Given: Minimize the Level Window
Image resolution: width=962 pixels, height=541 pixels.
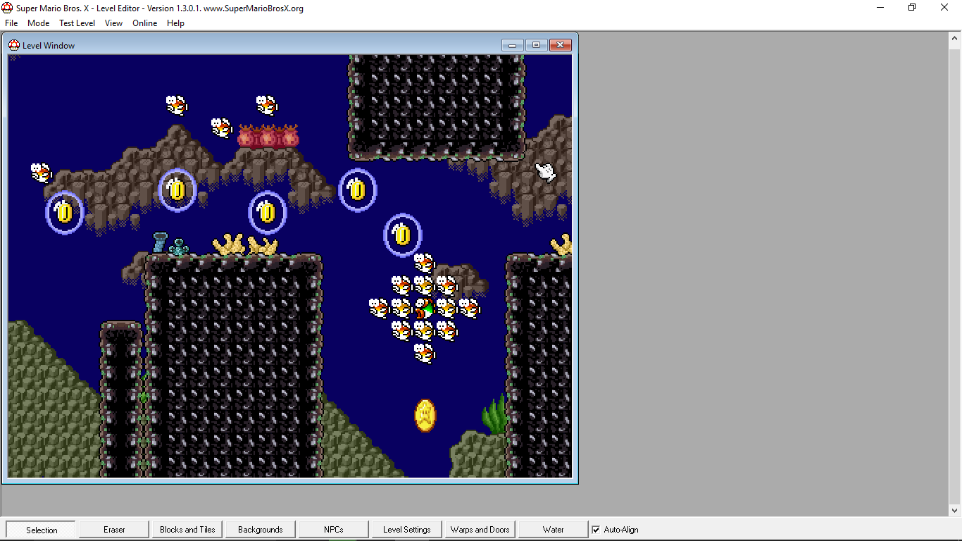Looking at the screenshot, I should point(512,45).
